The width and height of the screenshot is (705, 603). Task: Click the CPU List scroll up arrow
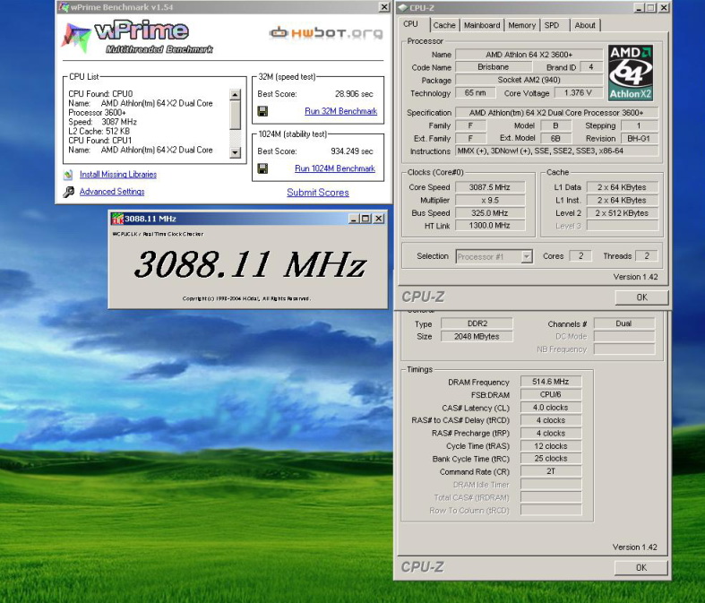pos(235,94)
